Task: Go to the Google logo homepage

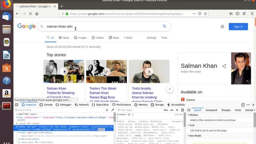Action: pos(26,26)
